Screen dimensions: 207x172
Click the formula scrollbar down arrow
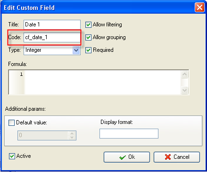click(184, 90)
